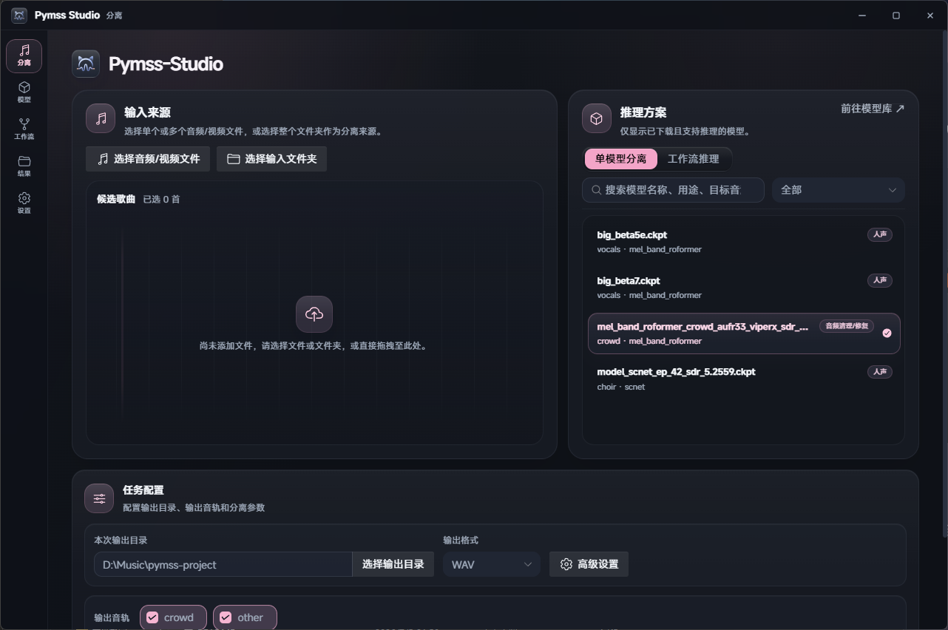The image size is (948, 630).
Task: Click the magnifier icon in the model search
Action: (x=596, y=190)
